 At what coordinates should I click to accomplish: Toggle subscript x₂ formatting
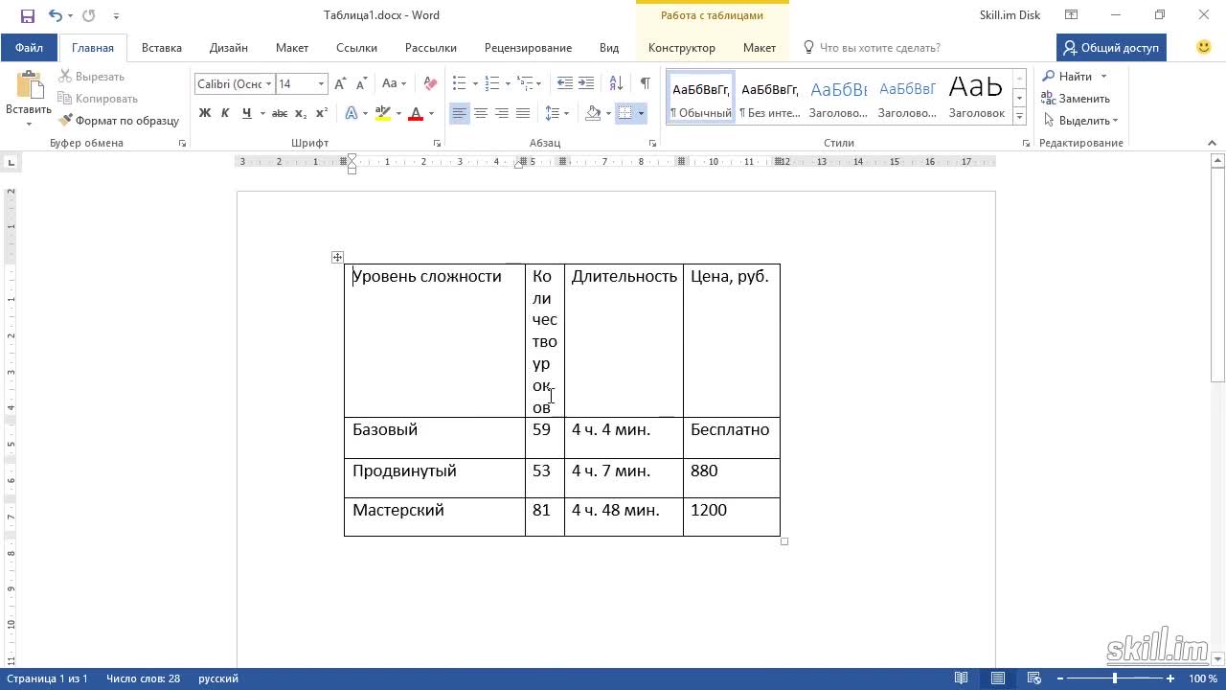pos(301,113)
